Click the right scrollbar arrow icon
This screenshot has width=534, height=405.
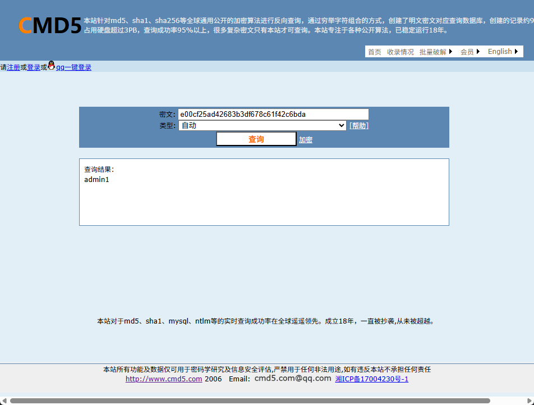tap(530, 400)
